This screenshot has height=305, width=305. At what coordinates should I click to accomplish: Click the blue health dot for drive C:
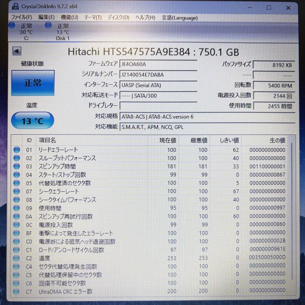tap(12, 25)
